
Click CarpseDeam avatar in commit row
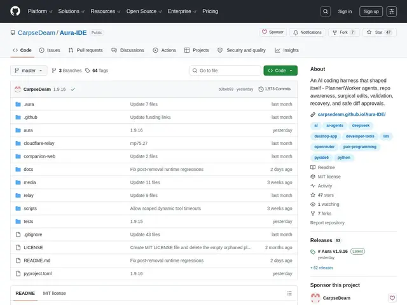coord(18,89)
